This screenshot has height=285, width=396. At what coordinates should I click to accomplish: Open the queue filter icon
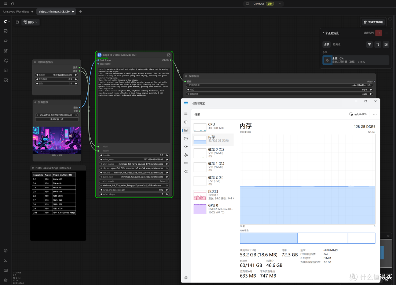370,44
